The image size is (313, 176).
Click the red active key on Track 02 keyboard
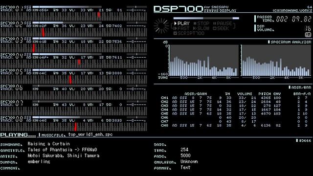click(44, 33)
